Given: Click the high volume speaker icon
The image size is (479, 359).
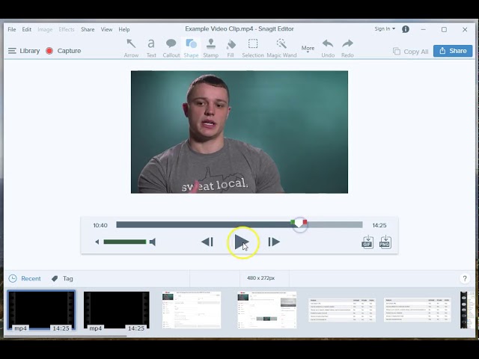Looking at the screenshot, I should [x=153, y=242].
